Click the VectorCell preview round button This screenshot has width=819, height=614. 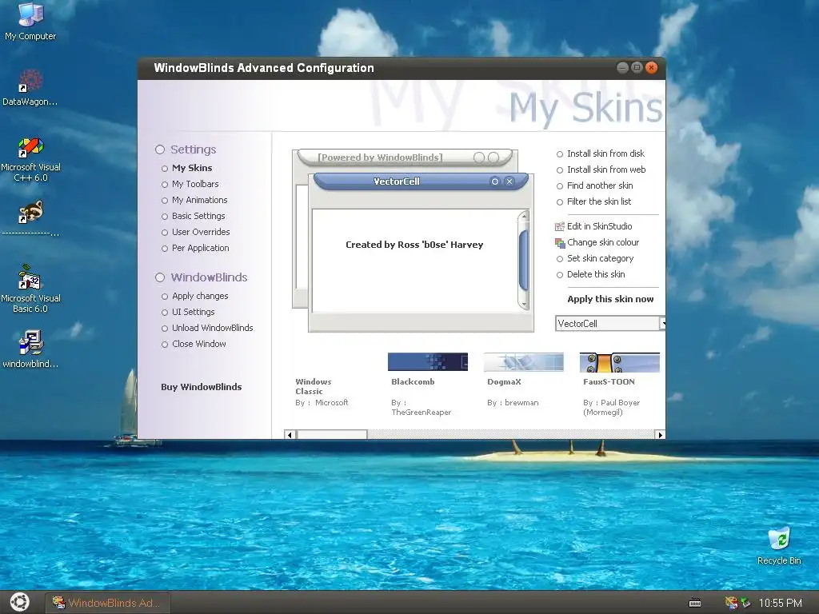[494, 181]
